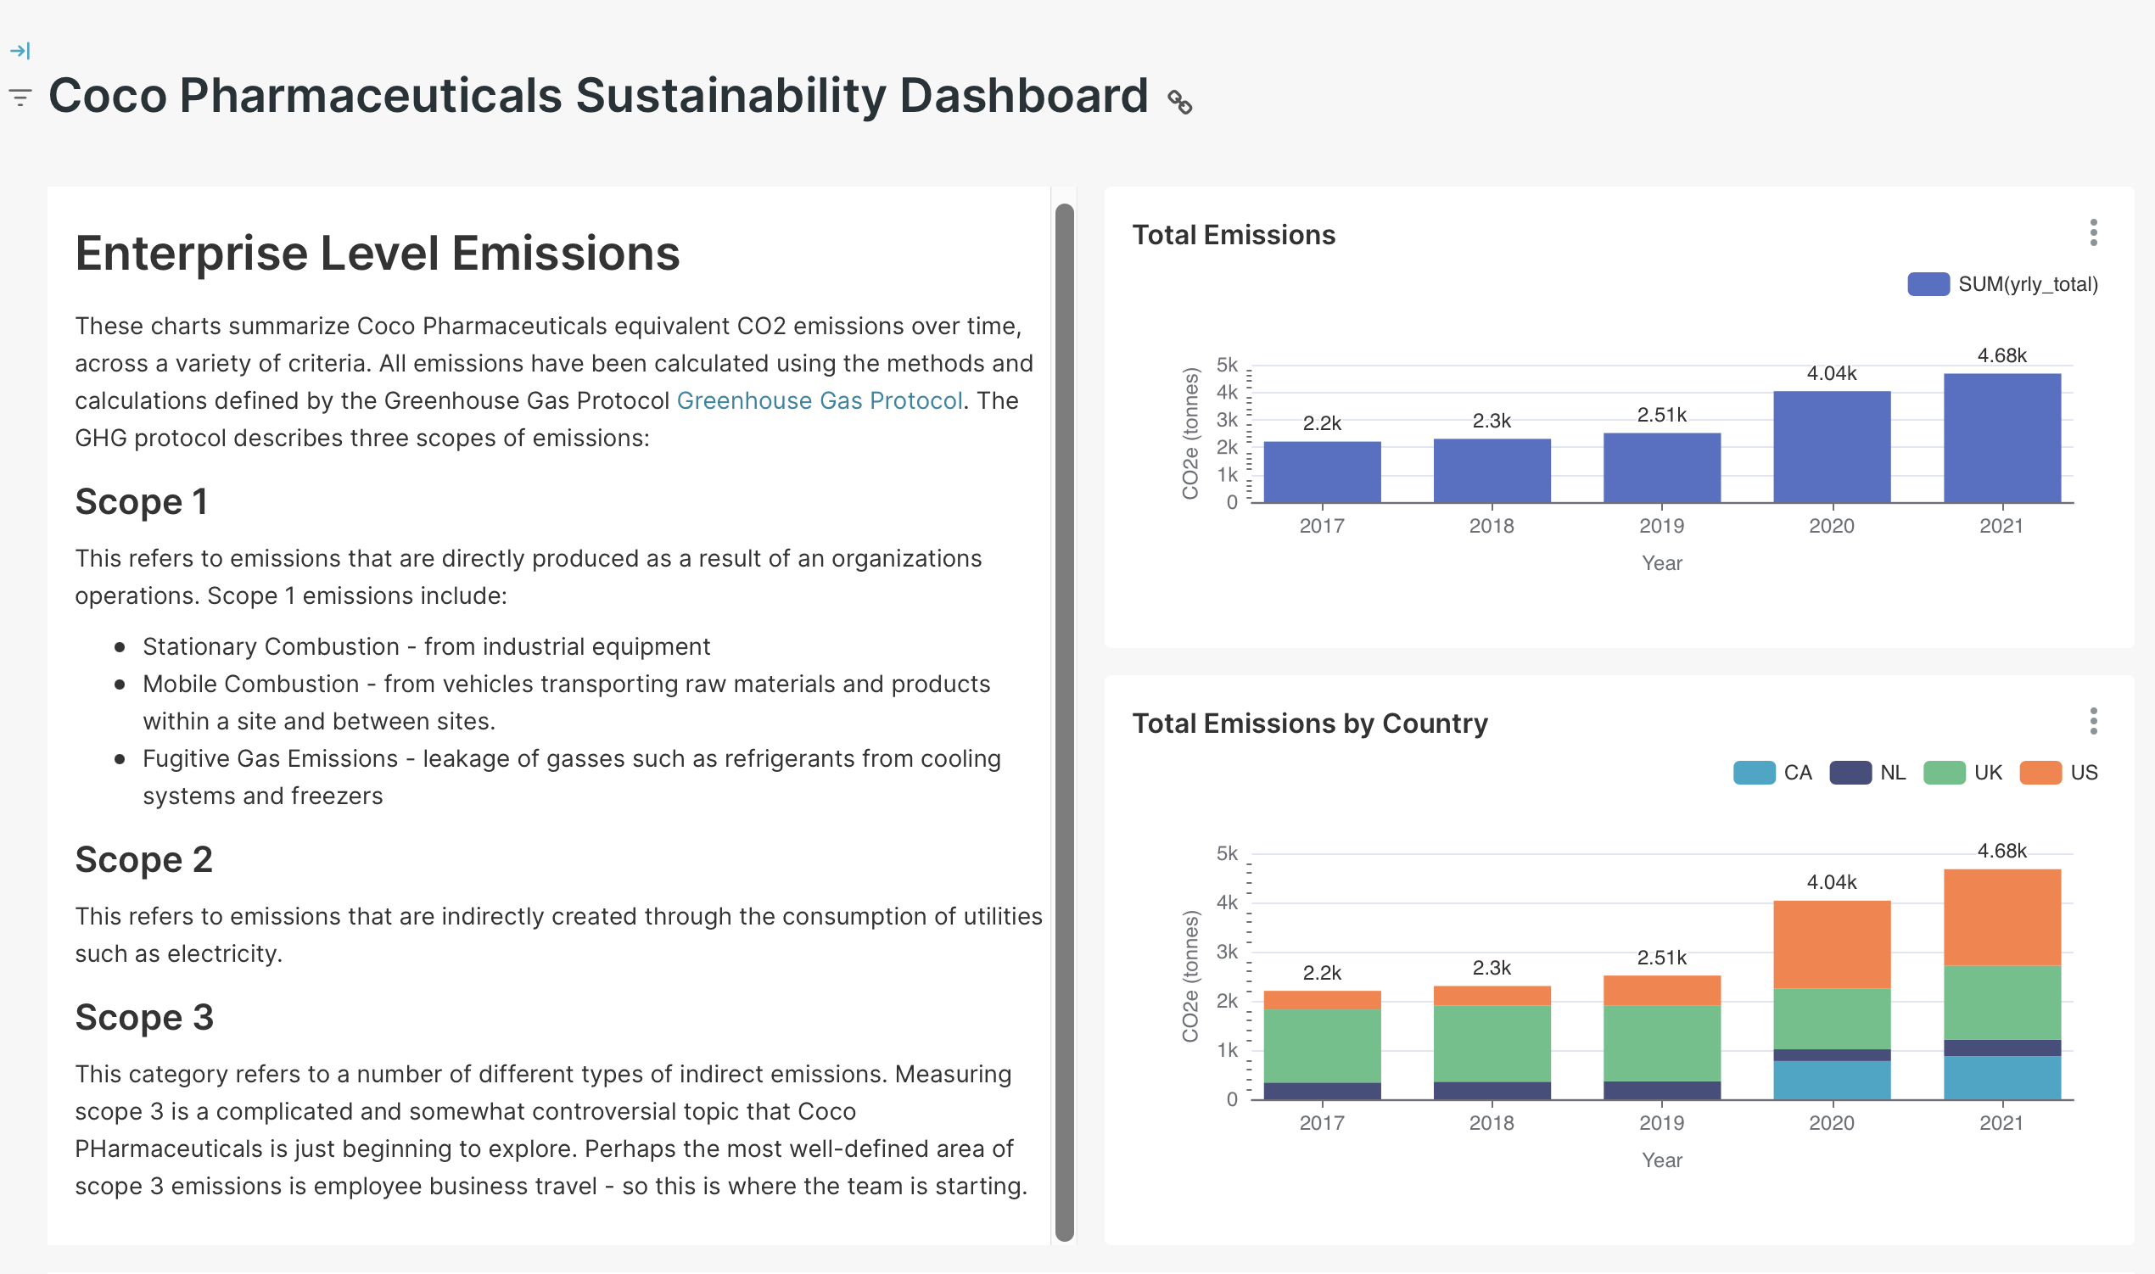Open Total Emissions chart options menu

2093,232
